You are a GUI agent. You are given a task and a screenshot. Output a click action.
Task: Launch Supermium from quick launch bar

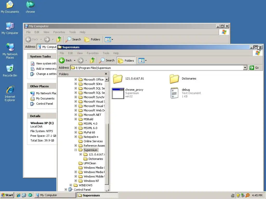(x=30, y=195)
